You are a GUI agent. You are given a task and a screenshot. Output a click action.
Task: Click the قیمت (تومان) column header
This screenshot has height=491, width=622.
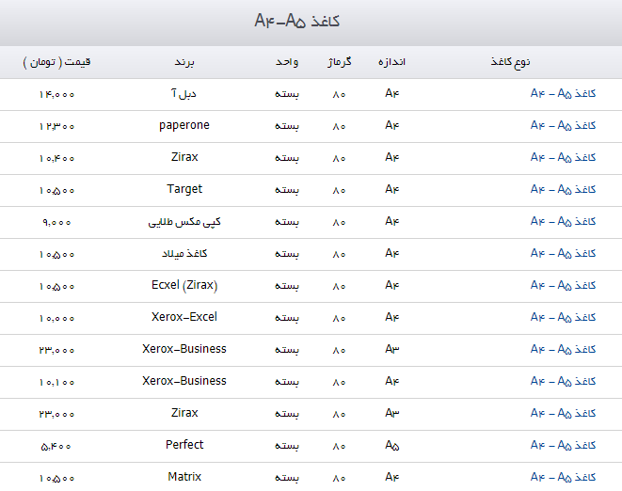tap(57, 62)
